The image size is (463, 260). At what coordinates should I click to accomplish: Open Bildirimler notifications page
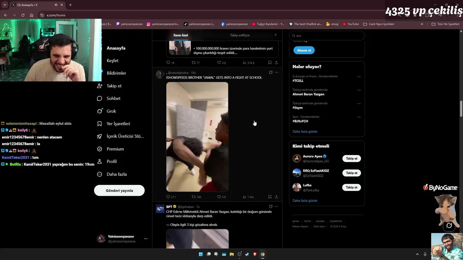tap(116, 73)
